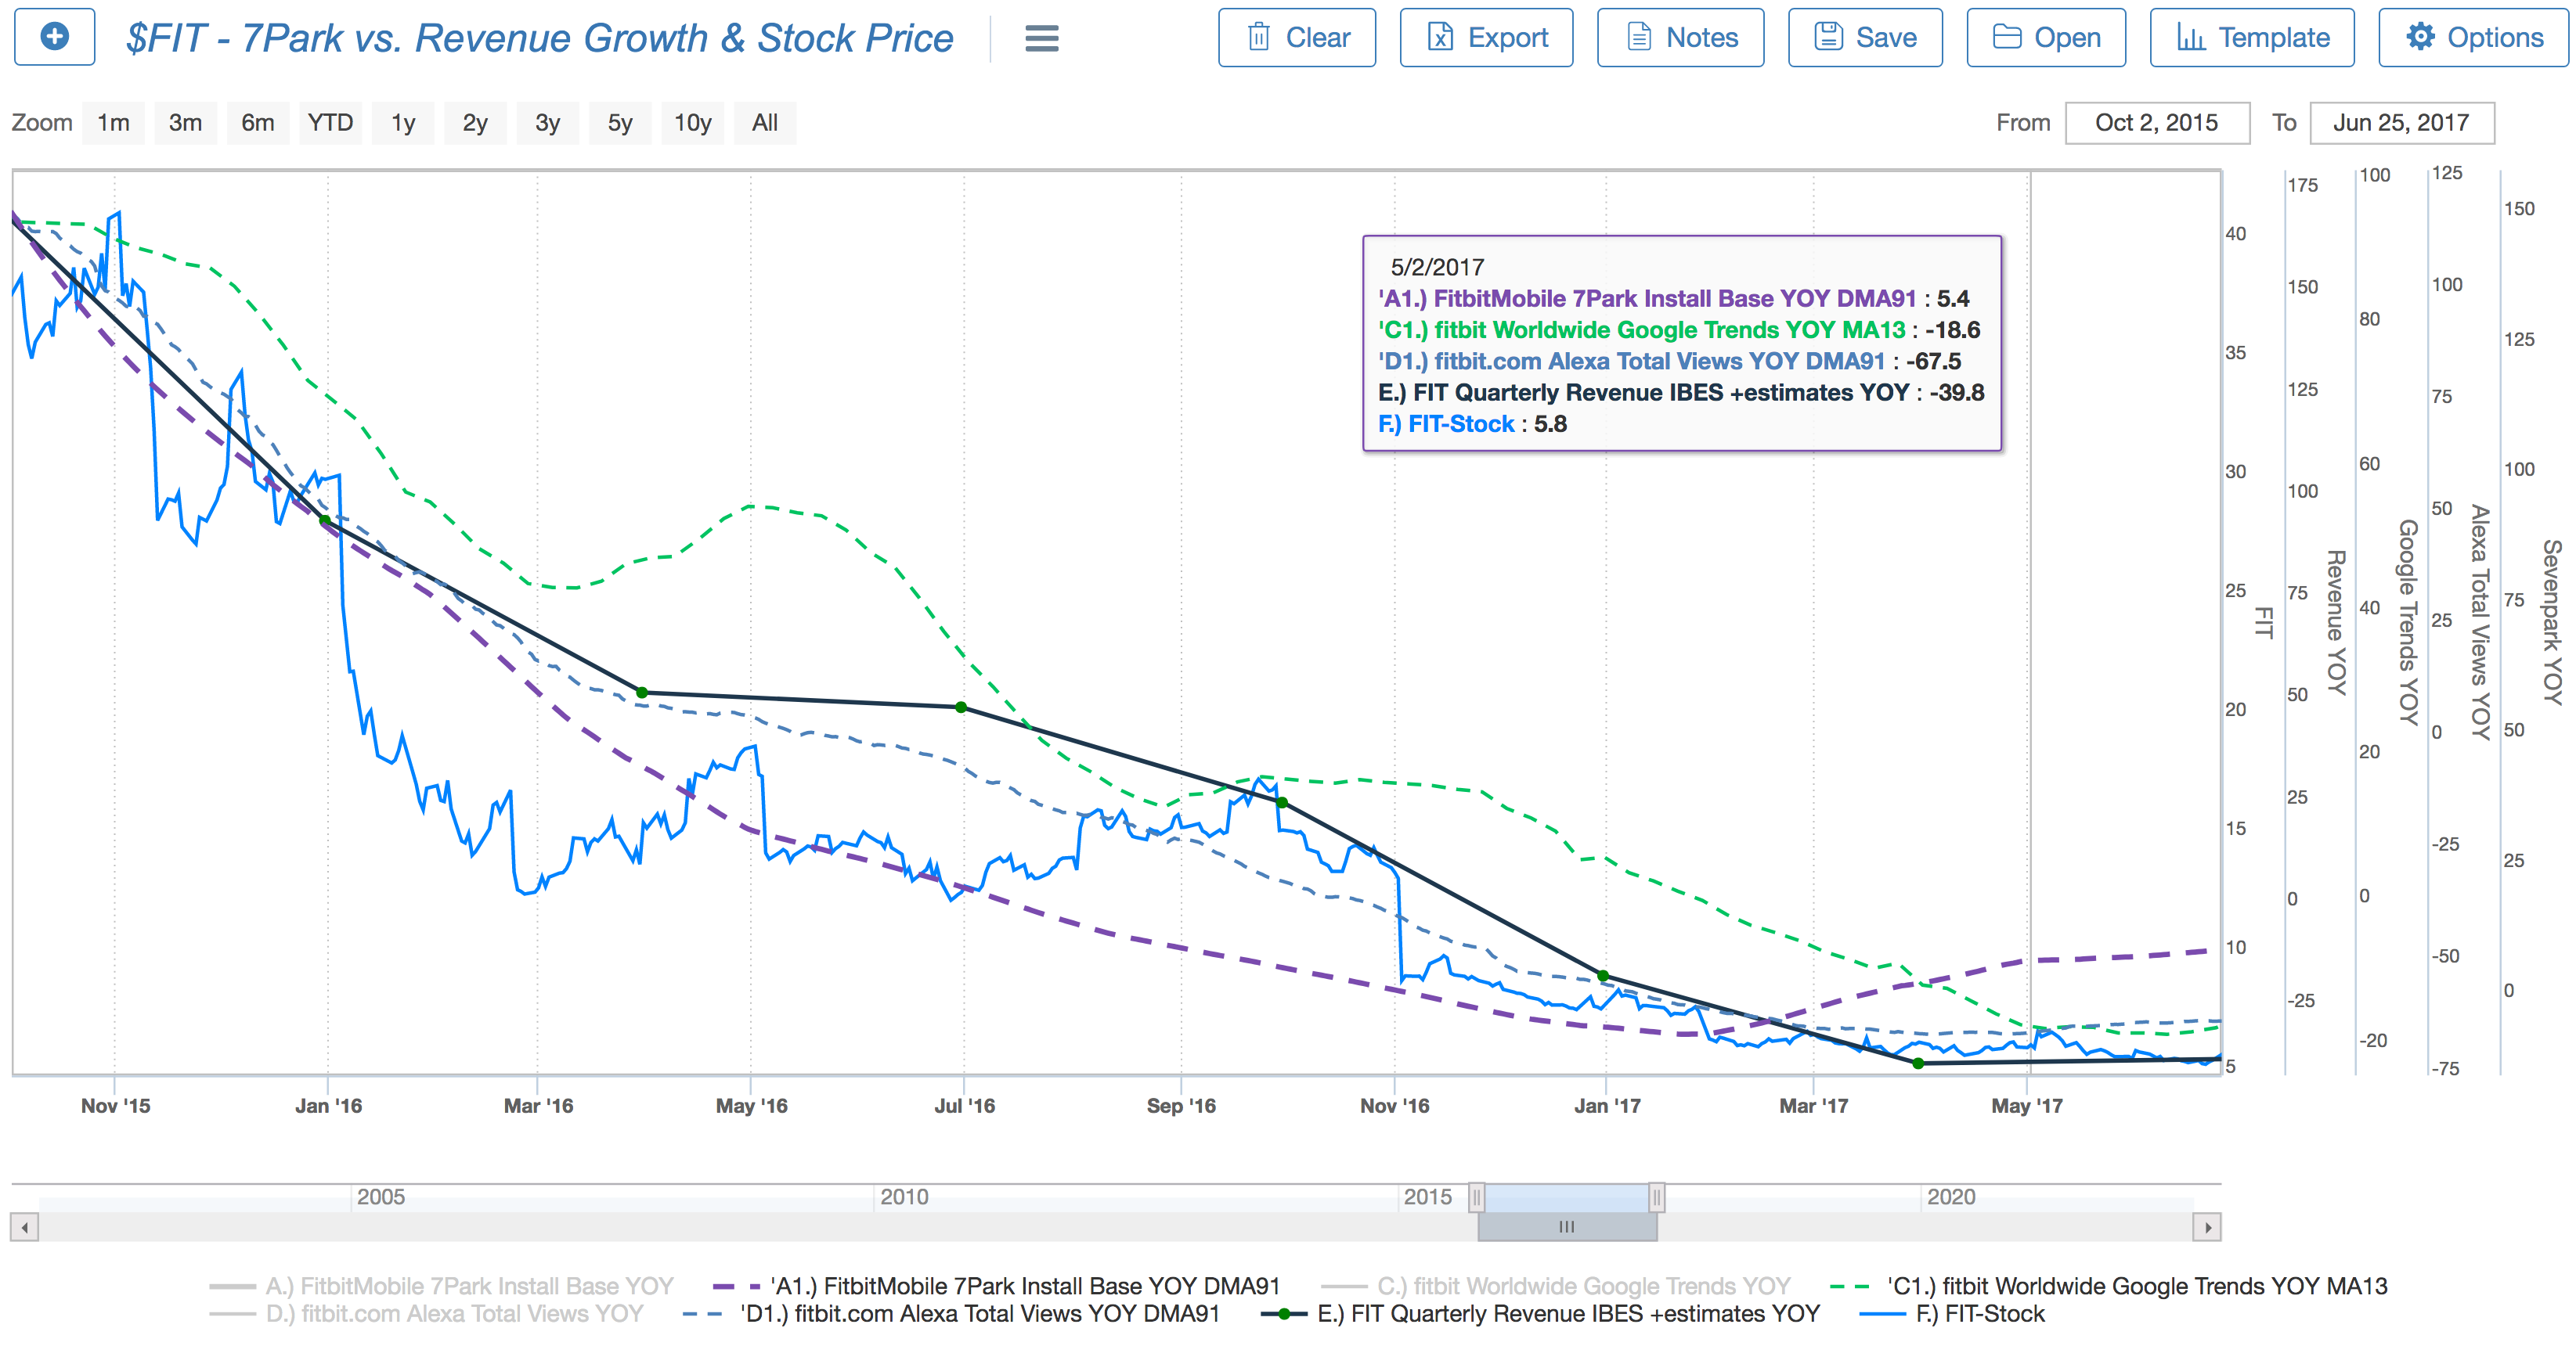Set zoom range to 6m
The height and width of the screenshot is (1346, 2576).
(258, 123)
